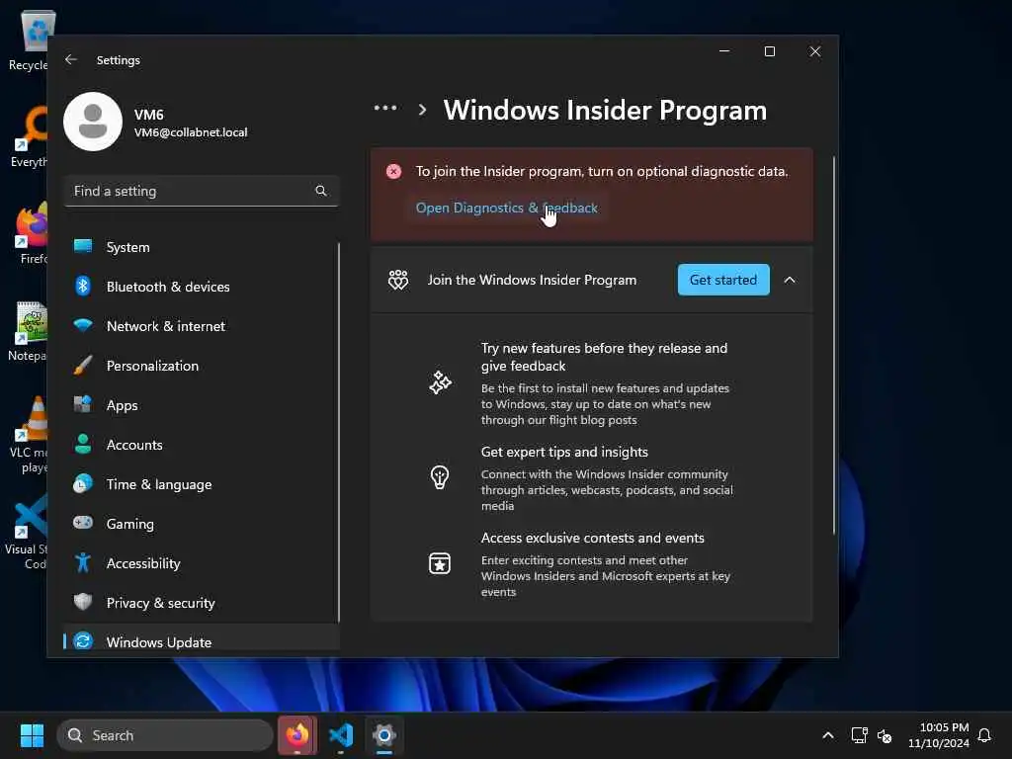Click the breadcrumb chevron before Windows Insider Program
Screen dimensions: 1012x759
pyautogui.click(x=422, y=110)
